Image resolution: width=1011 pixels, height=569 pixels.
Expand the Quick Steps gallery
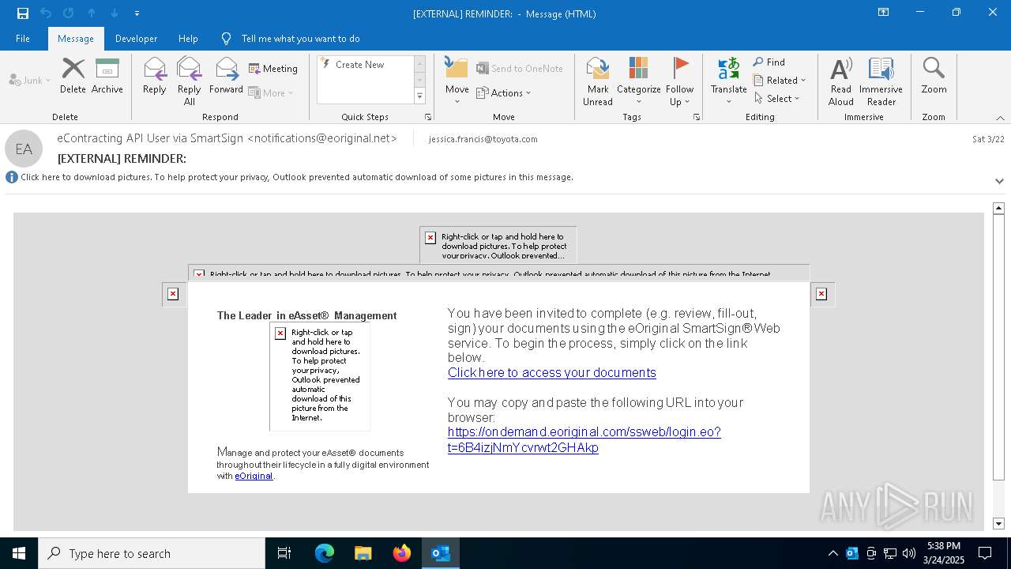419,96
